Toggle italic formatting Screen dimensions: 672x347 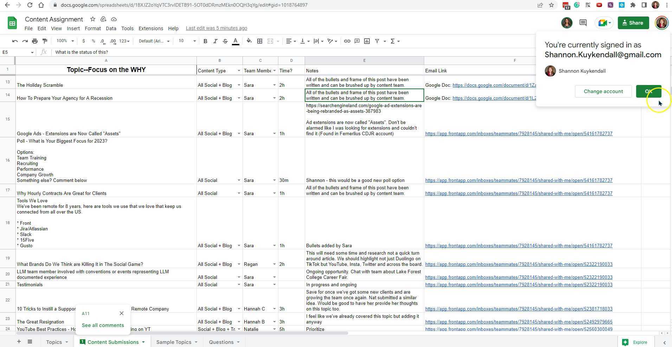click(215, 41)
